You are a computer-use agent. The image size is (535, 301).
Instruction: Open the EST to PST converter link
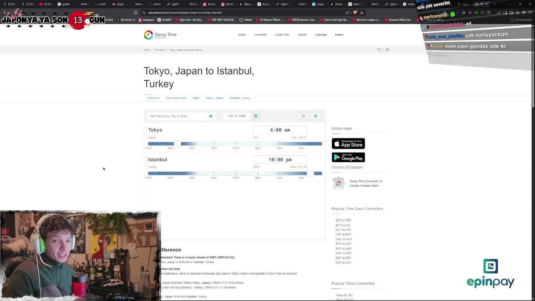pyautogui.click(x=343, y=220)
